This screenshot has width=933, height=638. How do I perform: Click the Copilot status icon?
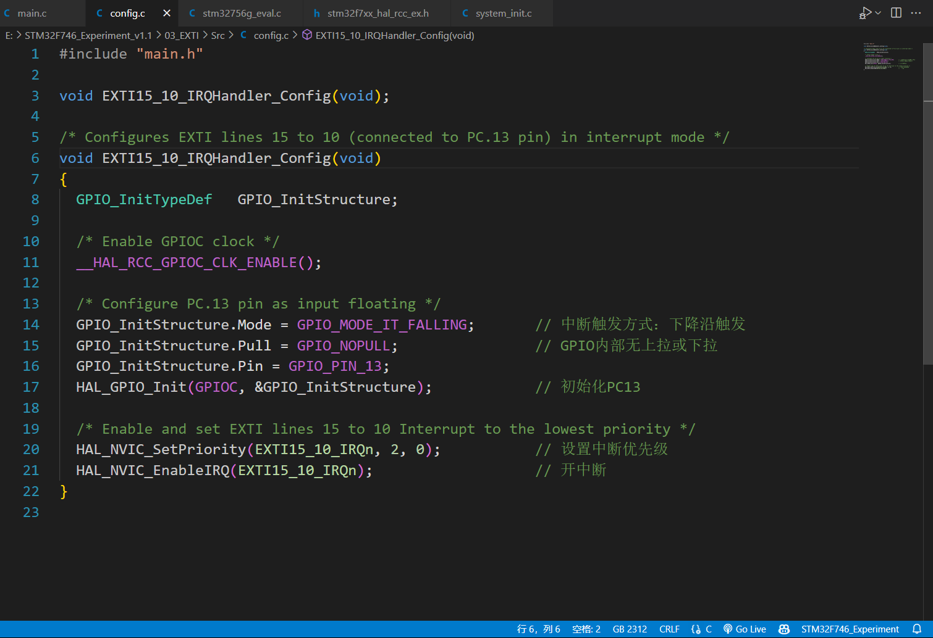[x=784, y=629]
